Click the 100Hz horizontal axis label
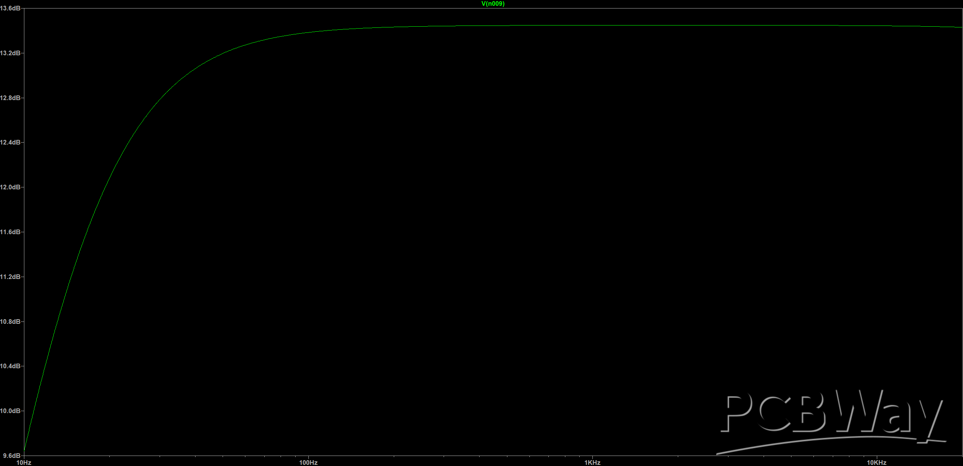The height and width of the screenshot is (466, 963). [x=308, y=463]
